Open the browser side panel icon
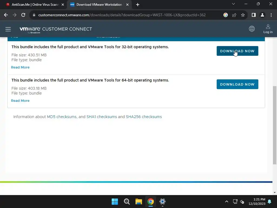This screenshot has width=277, height=208. pyautogui.click(x=254, y=15)
